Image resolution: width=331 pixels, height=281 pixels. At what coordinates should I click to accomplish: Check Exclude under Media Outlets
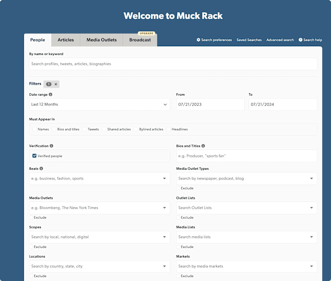(31, 217)
